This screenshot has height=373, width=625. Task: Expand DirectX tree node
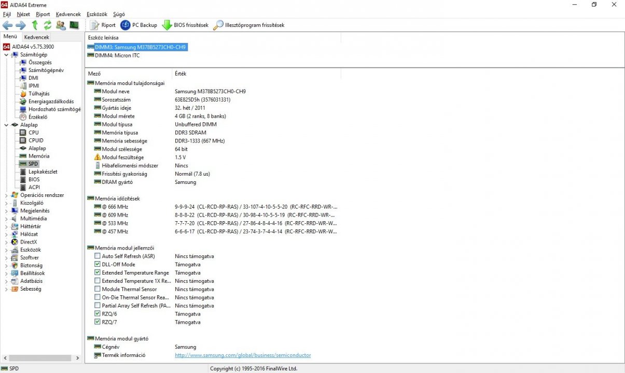pos(6,242)
